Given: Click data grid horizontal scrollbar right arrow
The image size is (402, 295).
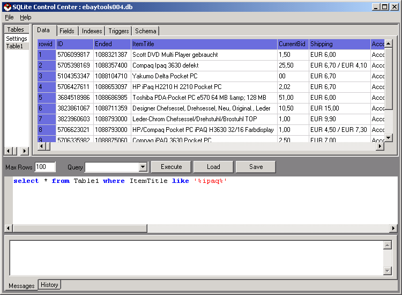Looking at the screenshot, I should 380,146.
